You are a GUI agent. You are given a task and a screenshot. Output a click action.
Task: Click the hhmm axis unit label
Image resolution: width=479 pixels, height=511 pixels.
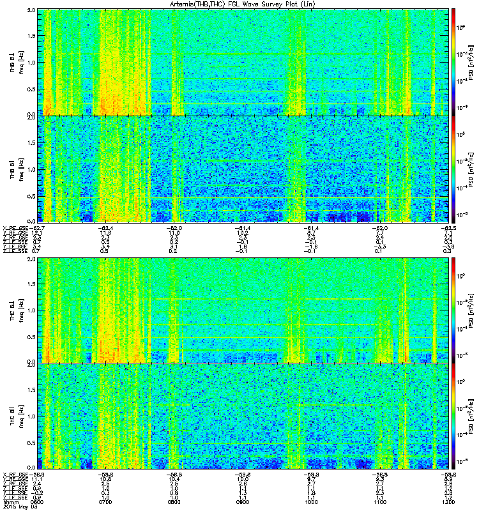10,503
